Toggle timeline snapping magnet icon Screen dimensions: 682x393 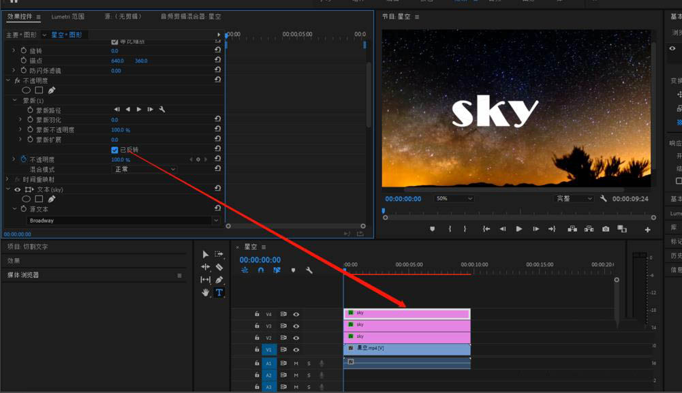[x=260, y=270]
